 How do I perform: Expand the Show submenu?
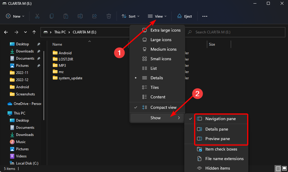click(157, 118)
